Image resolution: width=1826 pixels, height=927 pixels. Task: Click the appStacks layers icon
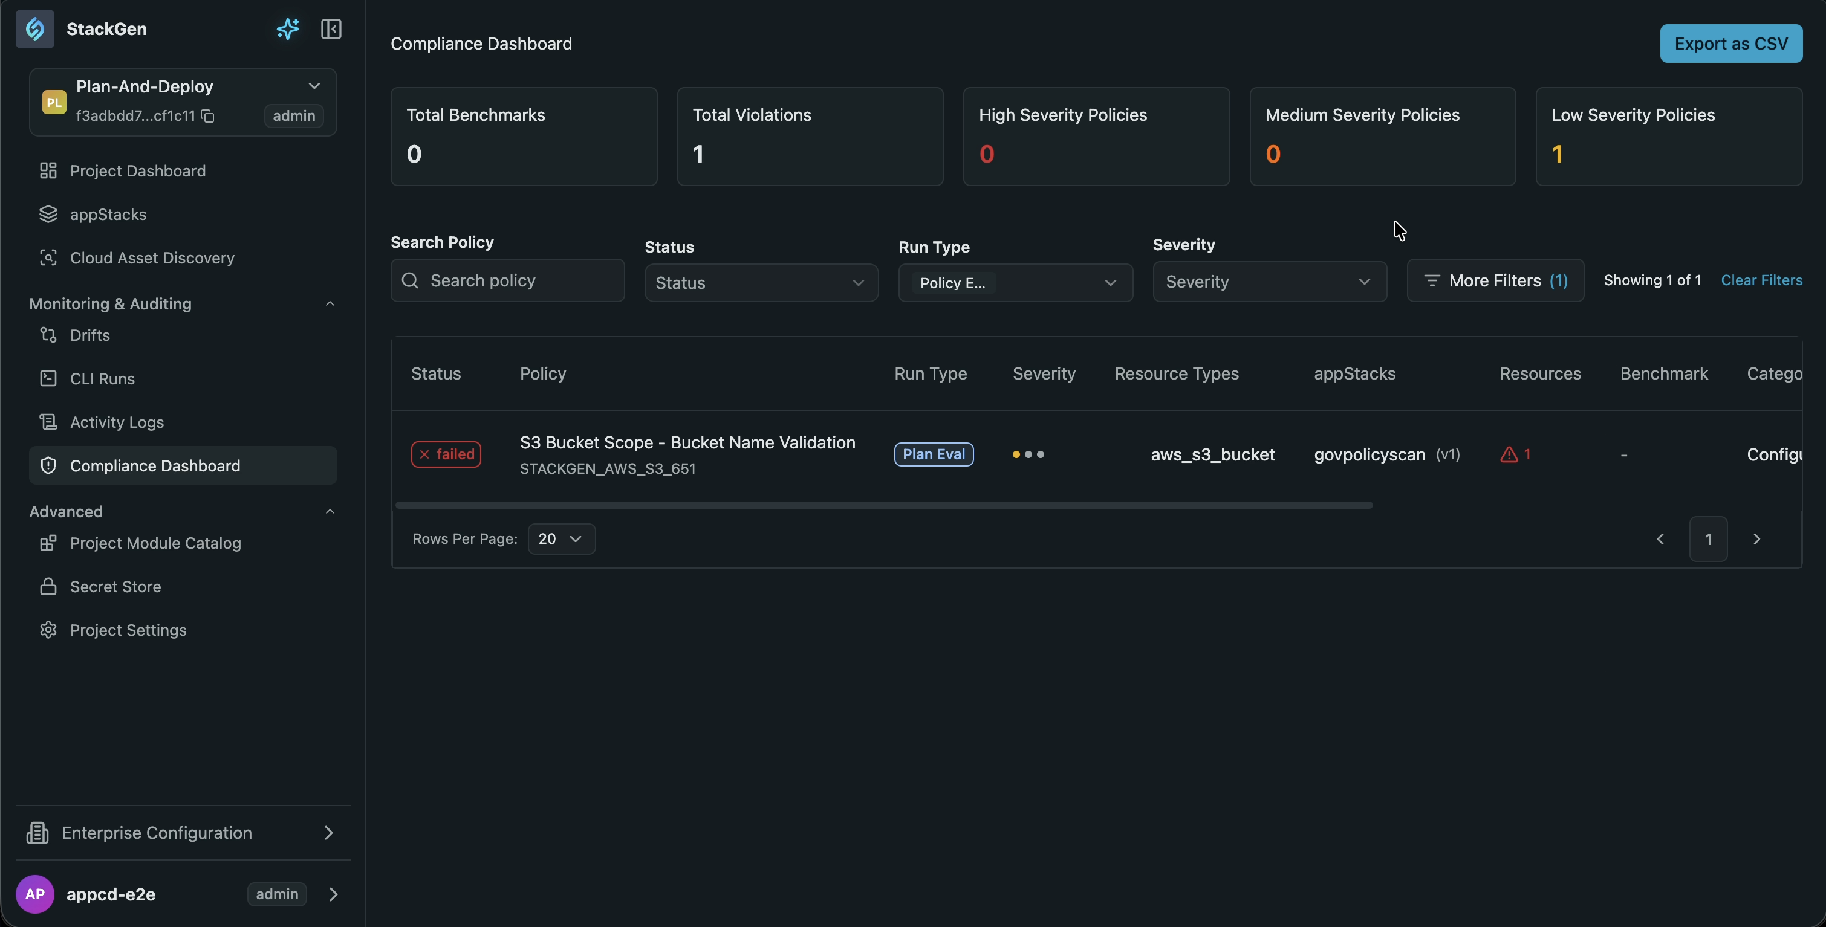(x=48, y=214)
